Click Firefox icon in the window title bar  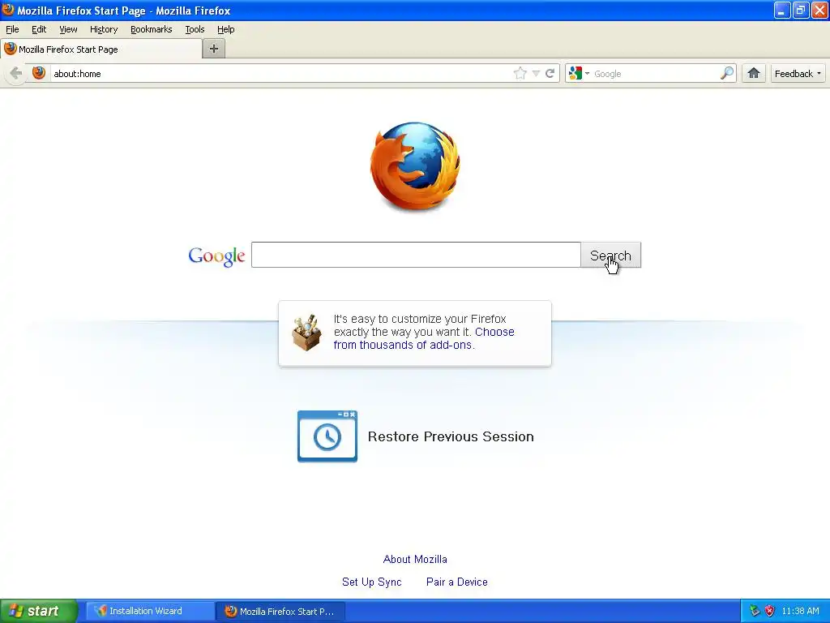pyautogui.click(x=8, y=10)
